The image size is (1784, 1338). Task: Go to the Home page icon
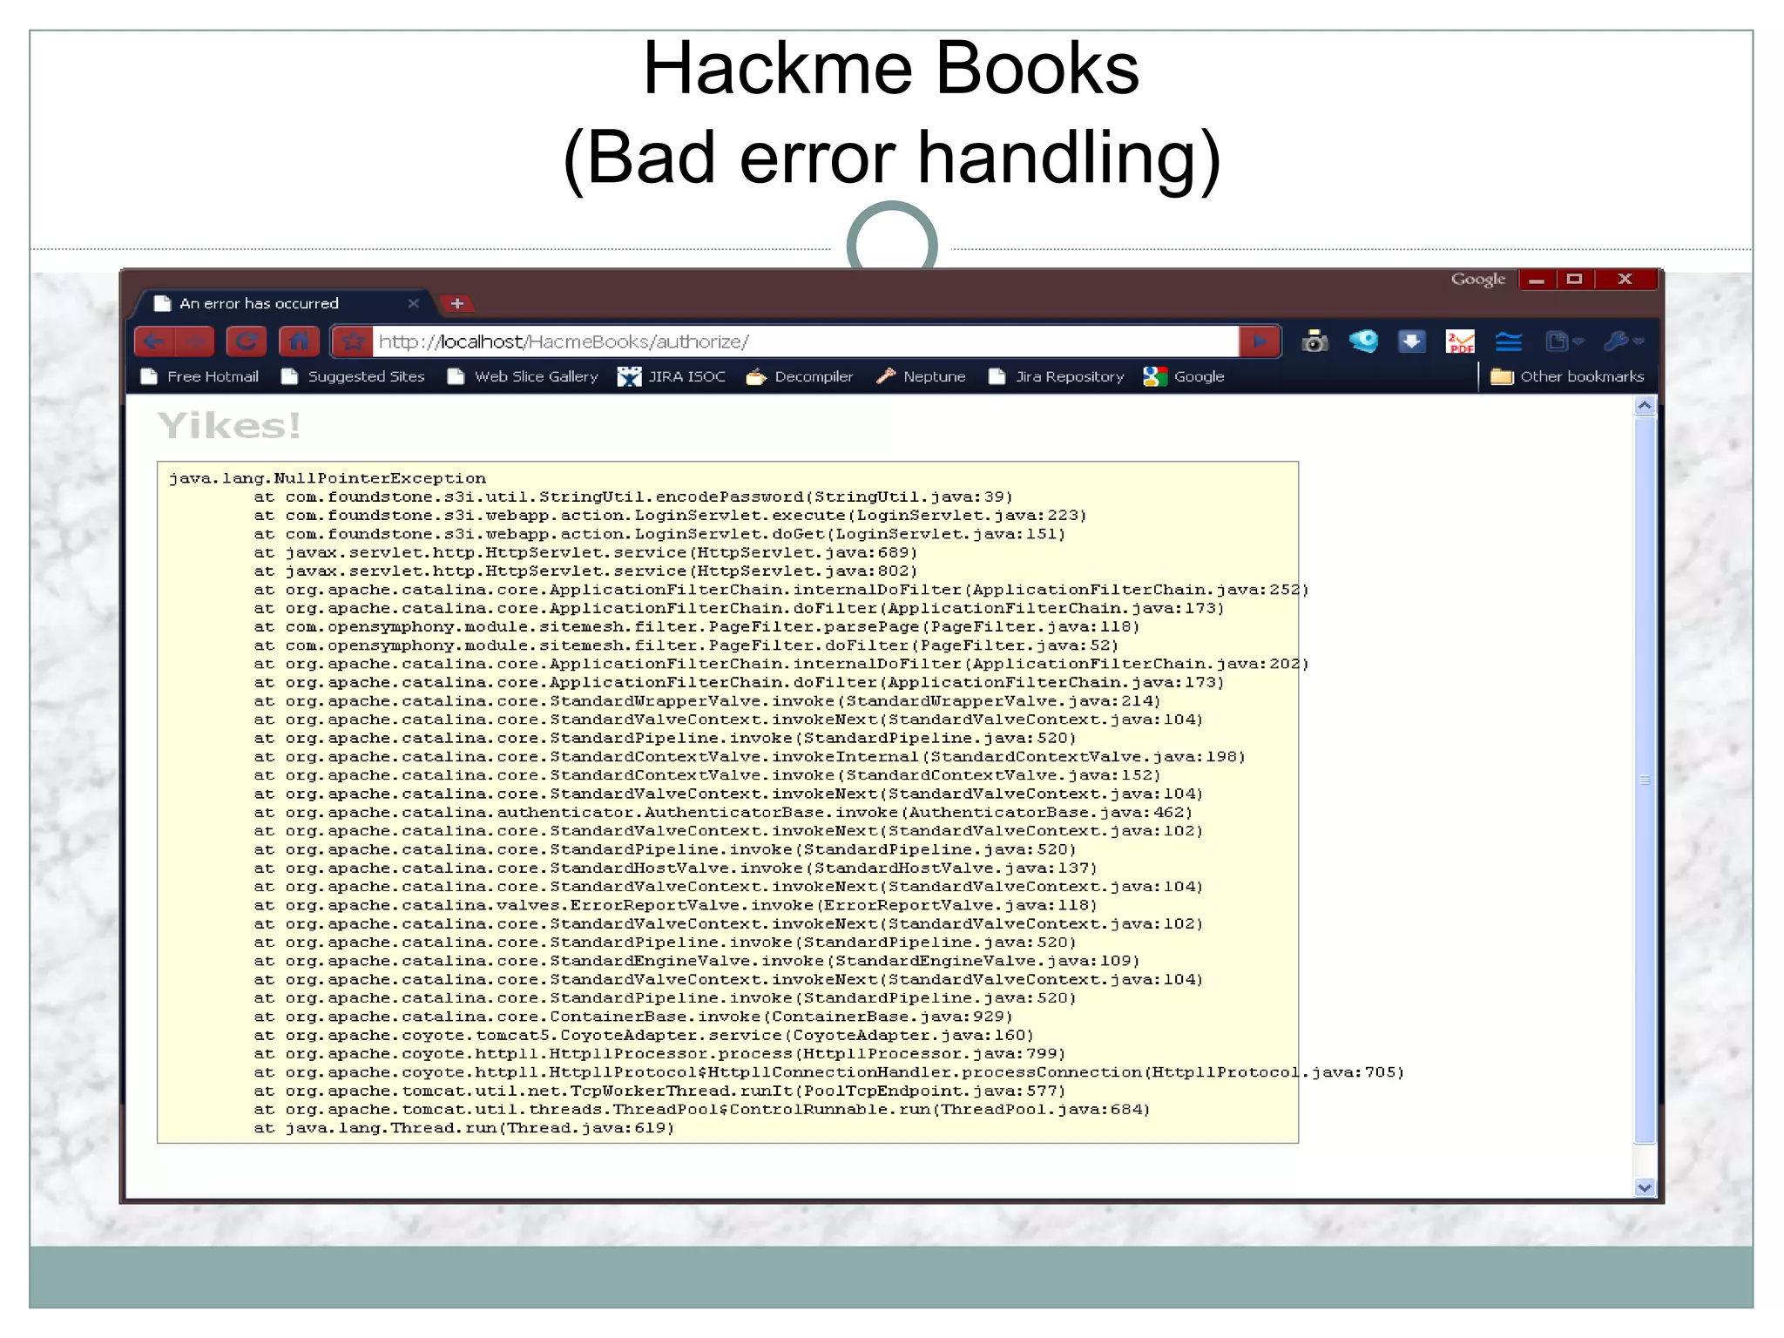tap(299, 341)
